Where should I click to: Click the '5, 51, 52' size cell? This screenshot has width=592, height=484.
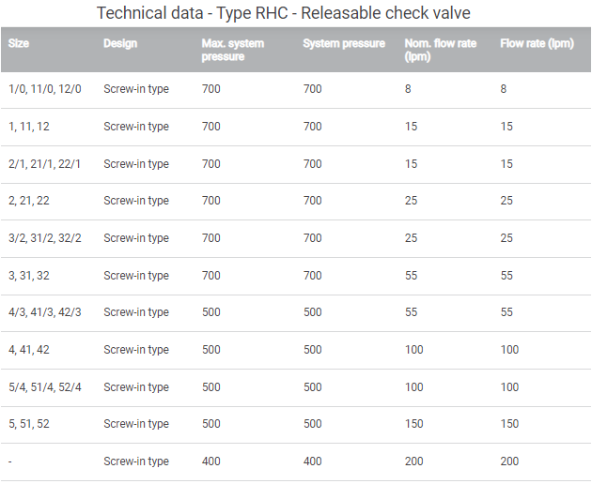29,424
